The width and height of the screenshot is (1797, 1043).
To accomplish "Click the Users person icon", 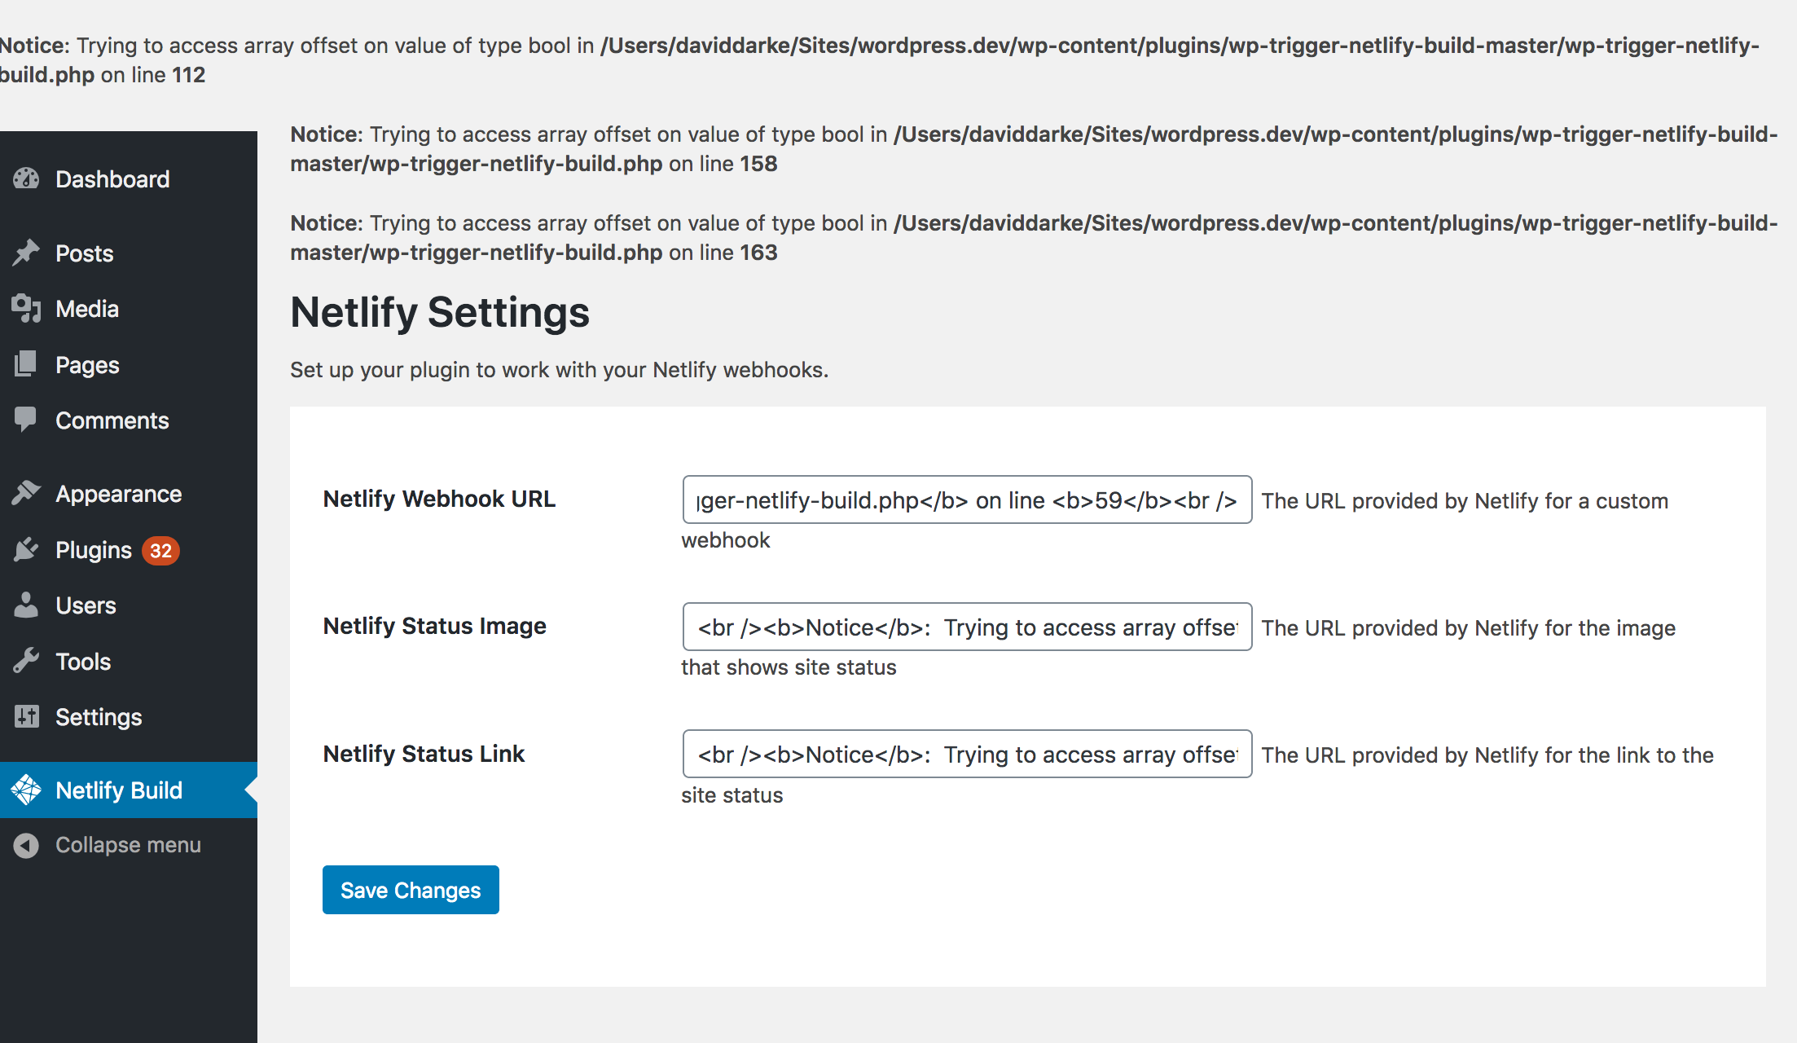I will (26, 605).
